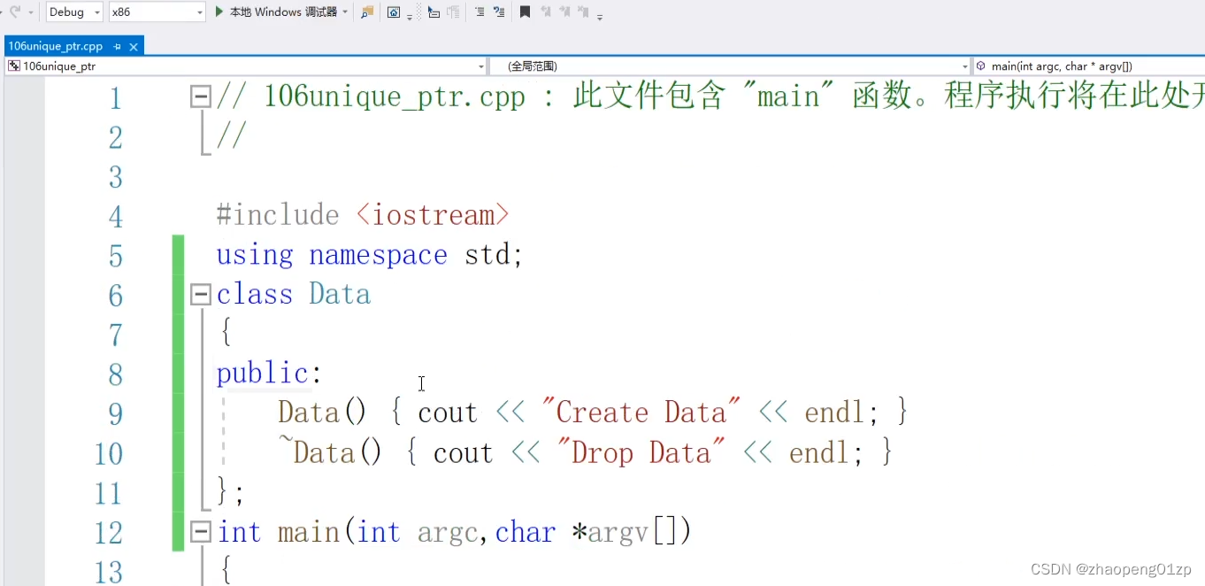
Task: Toggle a bookmark with the bookmark icon
Action: coord(525,12)
